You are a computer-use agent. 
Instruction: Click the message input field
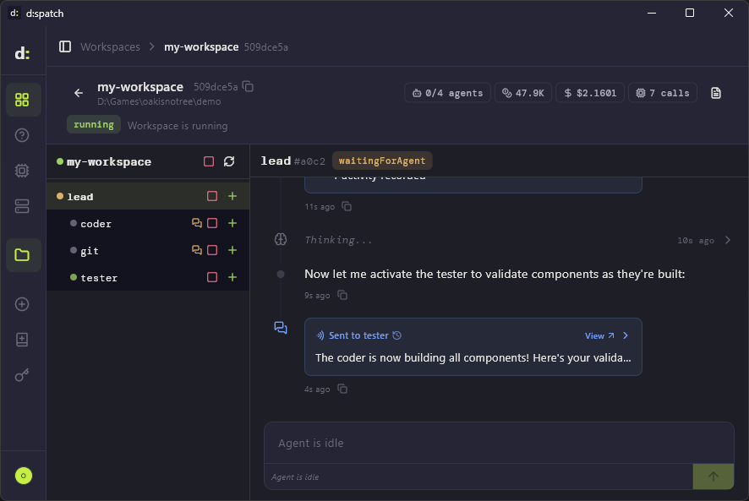coord(499,444)
